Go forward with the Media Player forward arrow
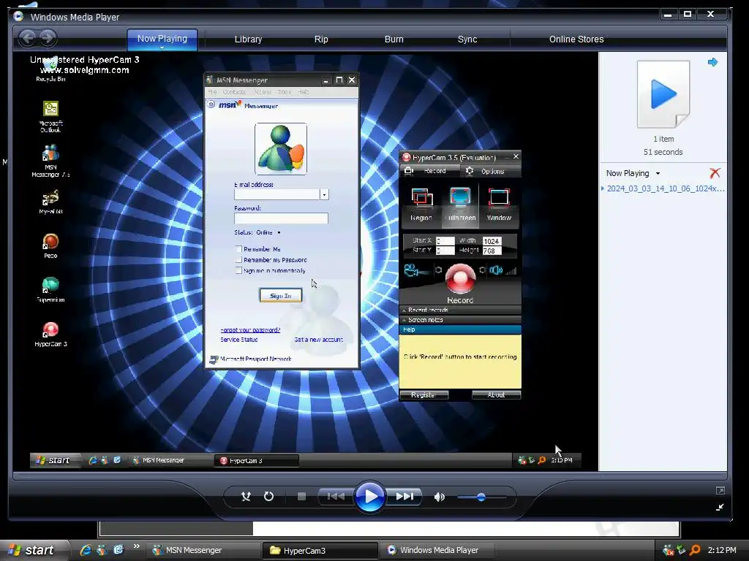The image size is (749, 561). (x=48, y=38)
